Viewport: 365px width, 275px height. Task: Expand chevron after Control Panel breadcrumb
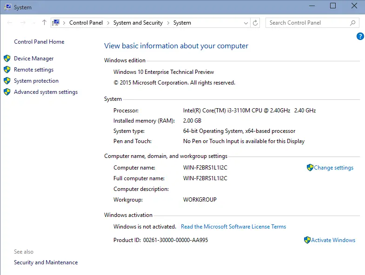pos(108,23)
